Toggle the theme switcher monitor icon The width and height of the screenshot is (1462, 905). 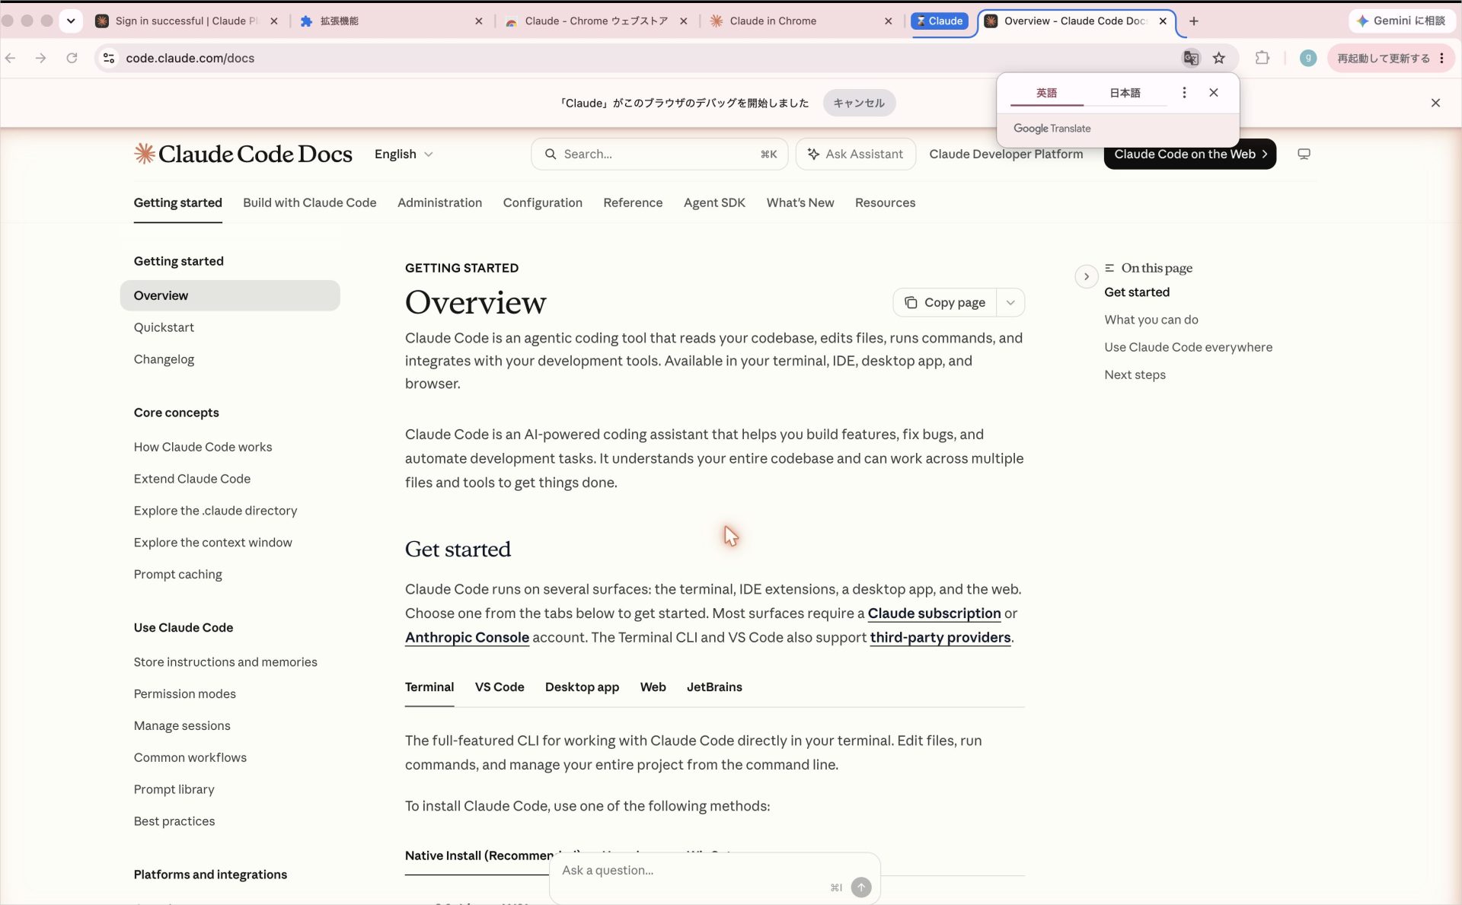1304,154
